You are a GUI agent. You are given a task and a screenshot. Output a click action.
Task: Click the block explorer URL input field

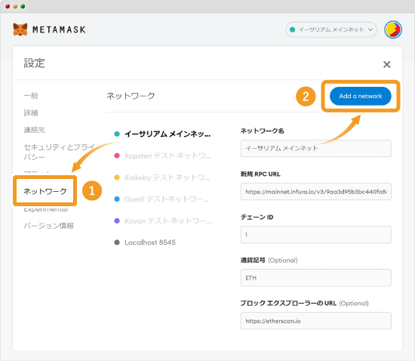[x=315, y=321]
